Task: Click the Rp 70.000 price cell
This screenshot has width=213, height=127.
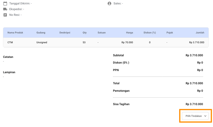Action: coord(127,42)
